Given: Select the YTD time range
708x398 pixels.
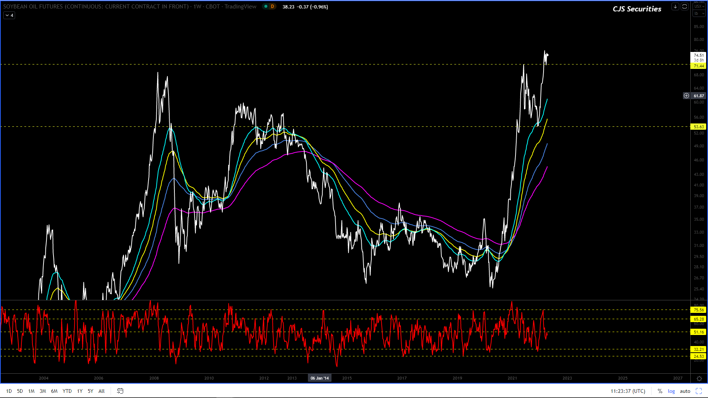Looking at the screenshot, I should (x=67, y=391).
